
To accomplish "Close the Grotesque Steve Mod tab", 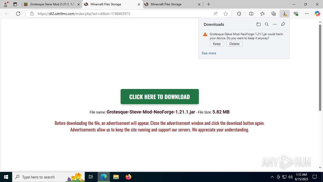I will tap(78, 4).
